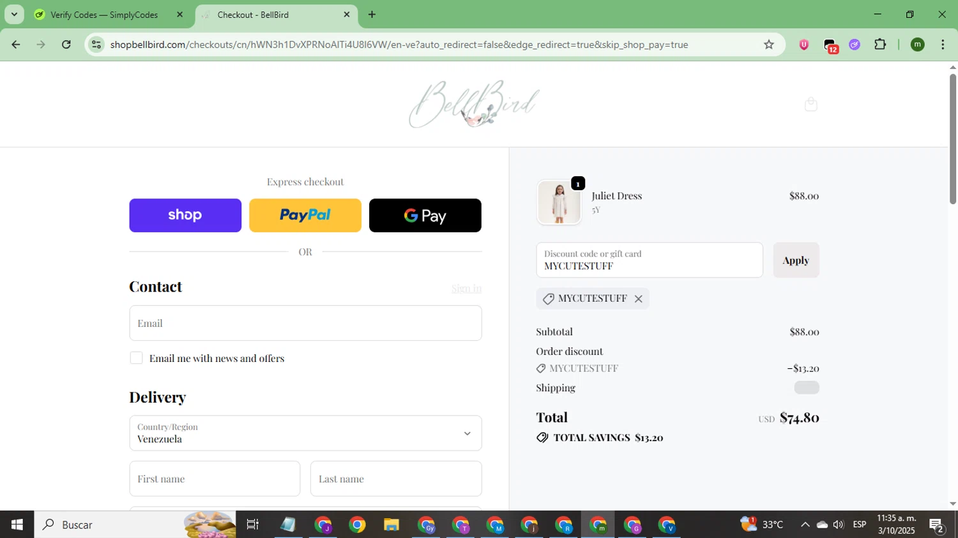
Task: Open the uBlock shield extension icon
Action: pos(803,45)
